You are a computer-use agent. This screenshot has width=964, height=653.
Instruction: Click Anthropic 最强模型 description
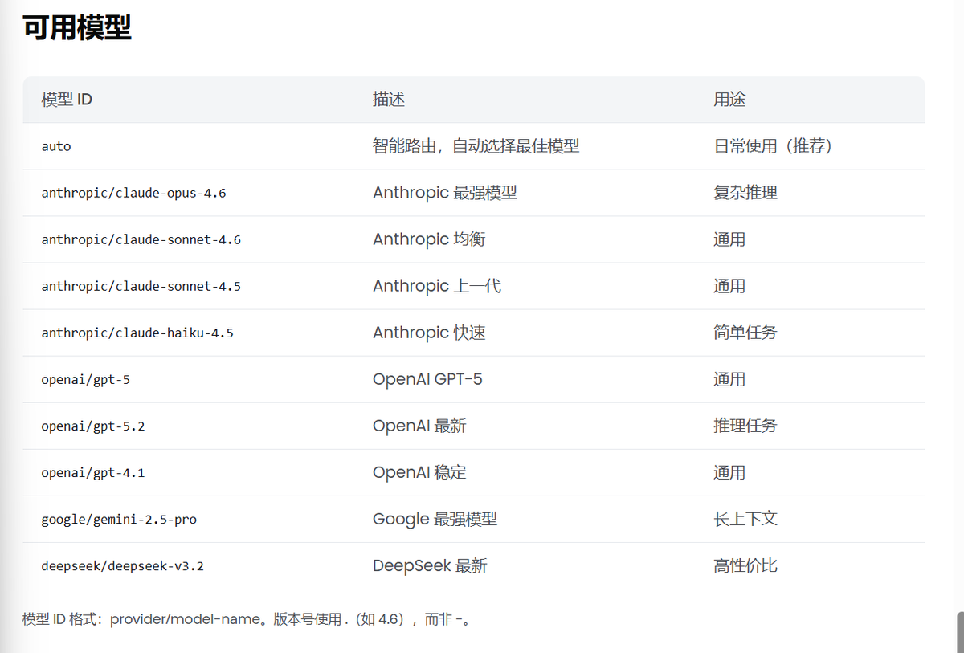coord(445,193)
